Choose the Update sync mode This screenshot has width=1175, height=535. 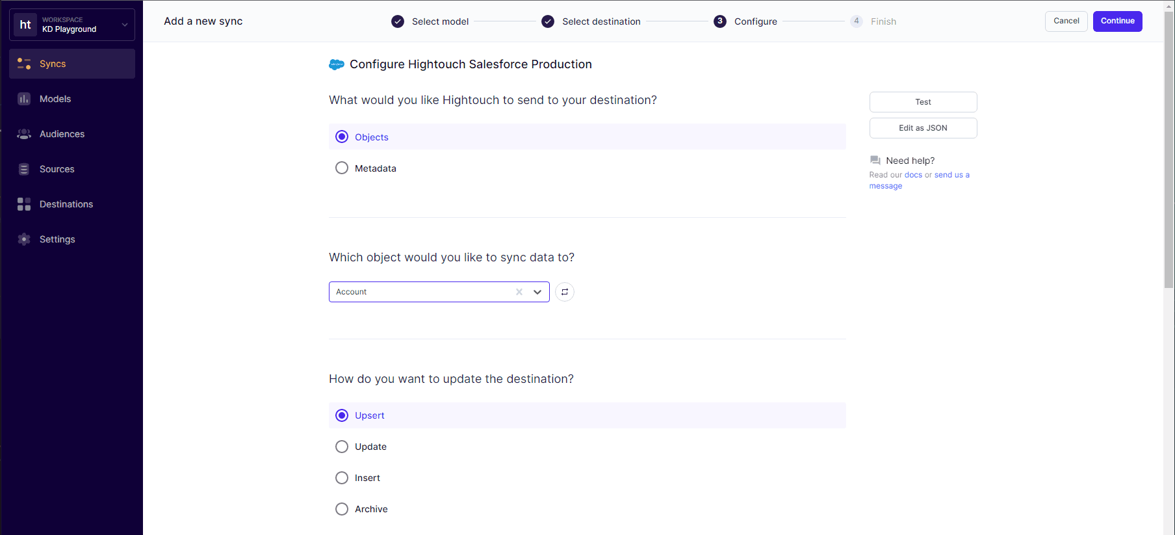(342, 447)
